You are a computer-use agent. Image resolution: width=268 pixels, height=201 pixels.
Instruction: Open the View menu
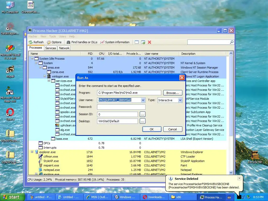click(43, 36)
